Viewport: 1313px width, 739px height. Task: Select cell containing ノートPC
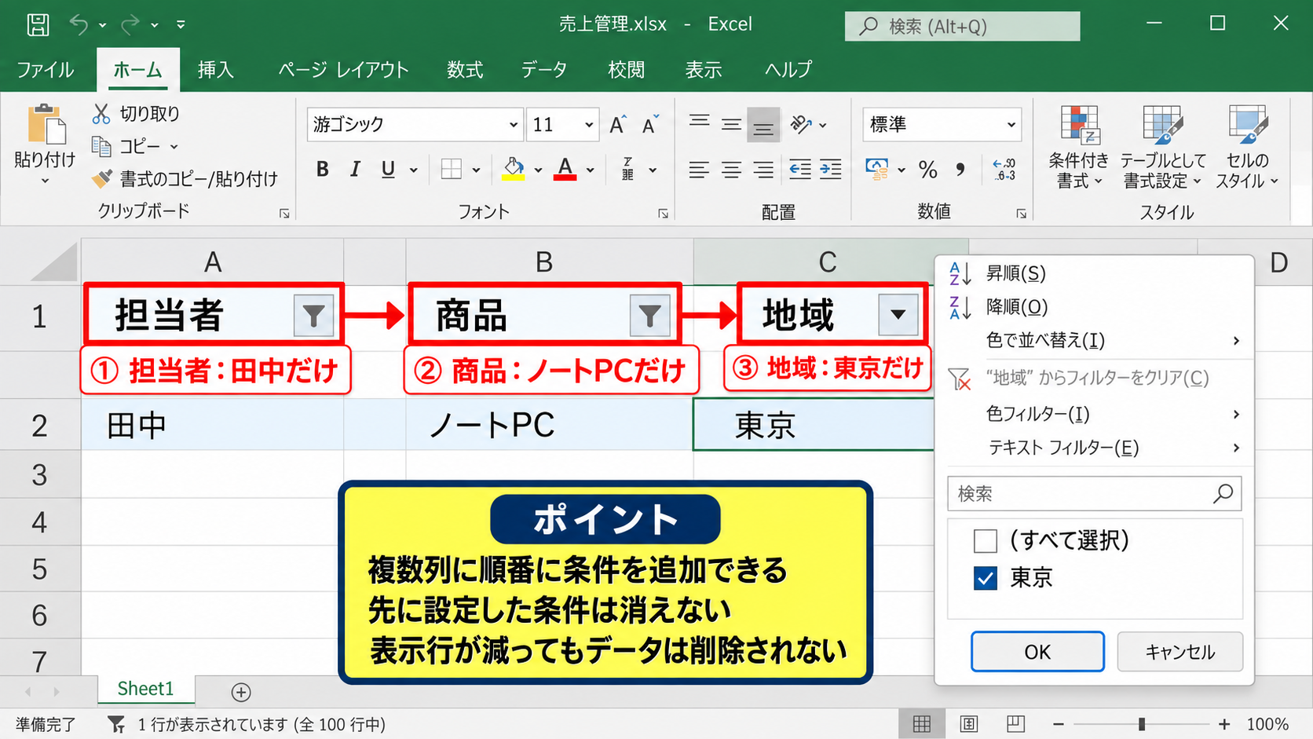click(x=549, y=425)
